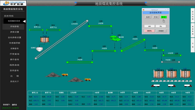This screenshot has width=195, height=110.
Task: Switch control mode to 手动
Action: pos(156,17)
